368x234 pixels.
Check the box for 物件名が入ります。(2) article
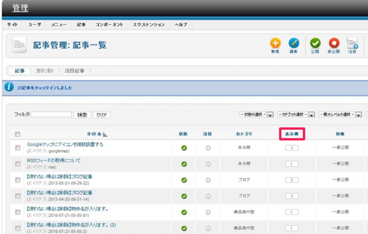(18, 228)
